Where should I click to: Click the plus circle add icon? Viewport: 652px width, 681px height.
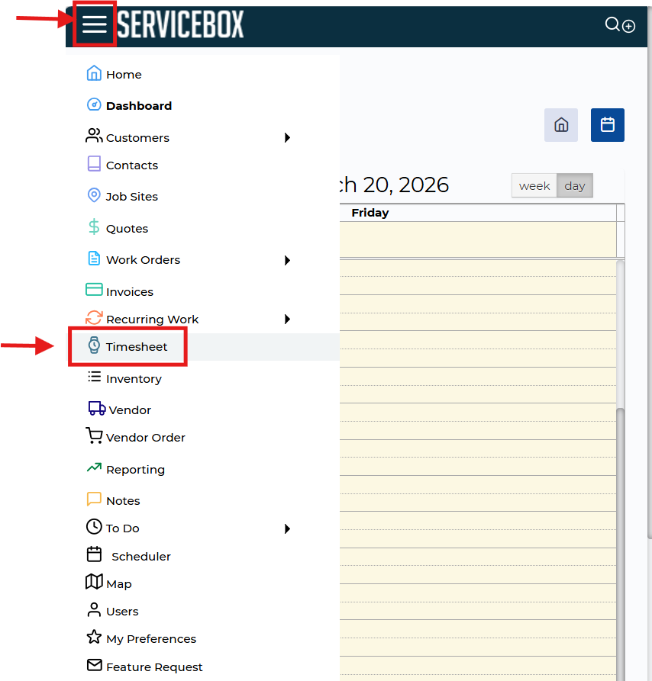(x=628, y=26)
